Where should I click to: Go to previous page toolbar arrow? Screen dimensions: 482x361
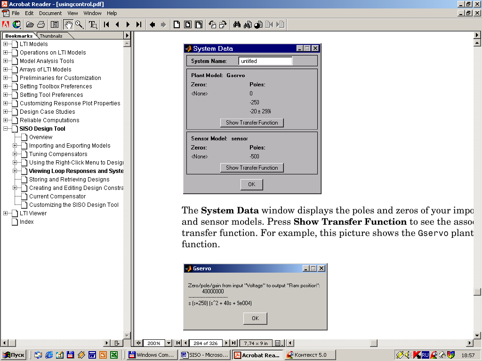pos(117,24)
